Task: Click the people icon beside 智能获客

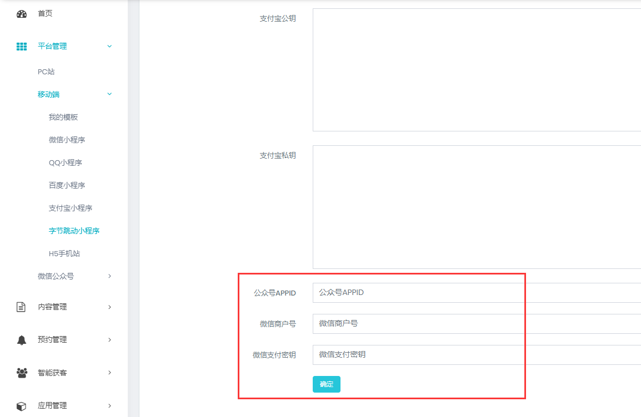Action: click(x=22, y=373)
